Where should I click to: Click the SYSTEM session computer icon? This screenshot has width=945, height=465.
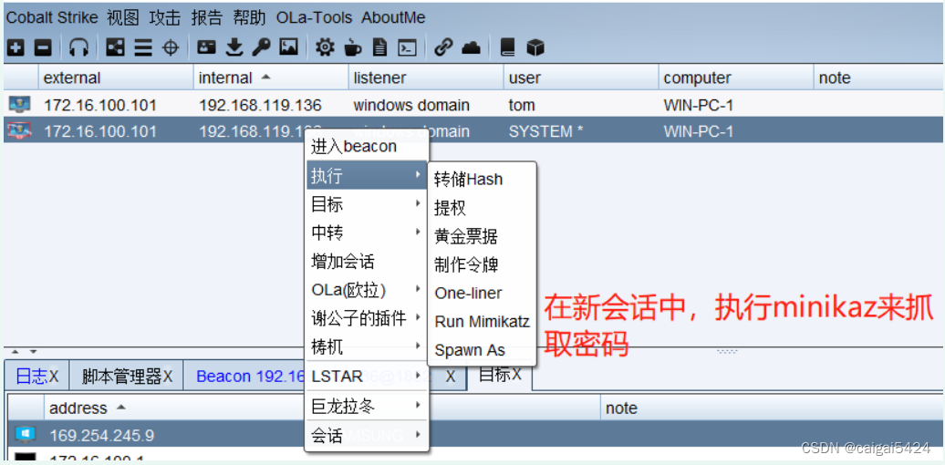click(19, 130)
